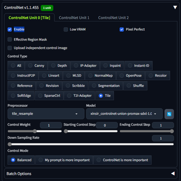This screenshot has width=181, height=181.
Task: Select the SparseCtrl control type
Action: (49, 95)
